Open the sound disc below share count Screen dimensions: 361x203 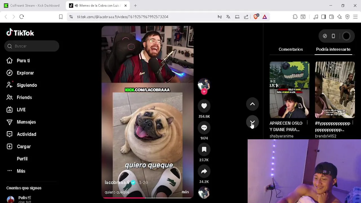pos(204,193)
